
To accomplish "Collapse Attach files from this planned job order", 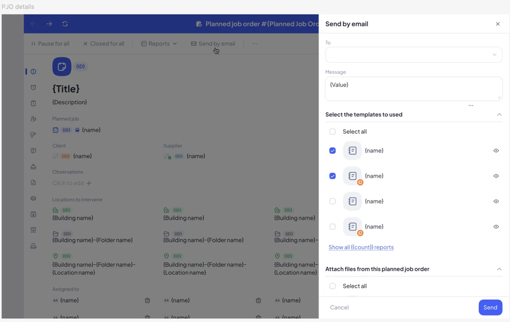I will point(499,269).
